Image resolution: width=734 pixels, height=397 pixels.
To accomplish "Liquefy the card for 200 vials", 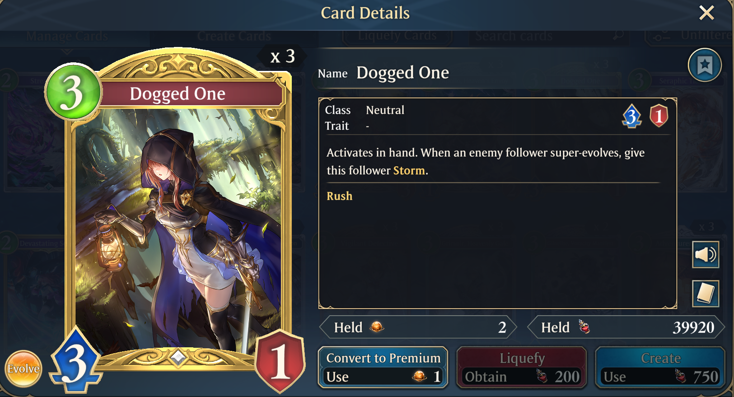I will pos(522,367).
